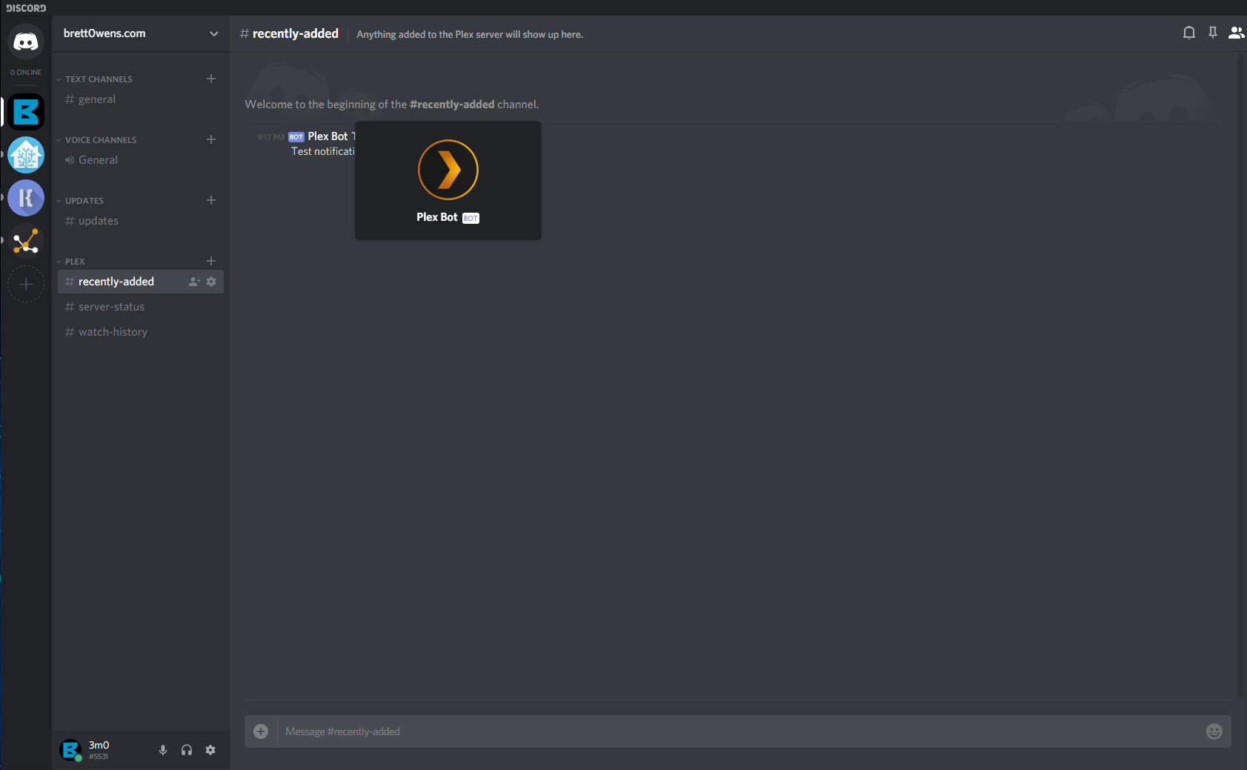Select the recently-added channel

point(141,282)
